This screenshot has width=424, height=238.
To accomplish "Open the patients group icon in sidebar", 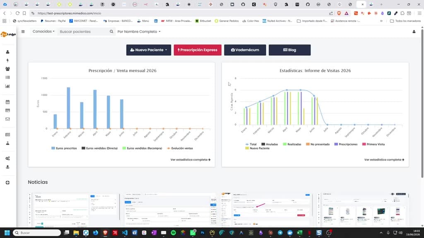I will 7,69.
